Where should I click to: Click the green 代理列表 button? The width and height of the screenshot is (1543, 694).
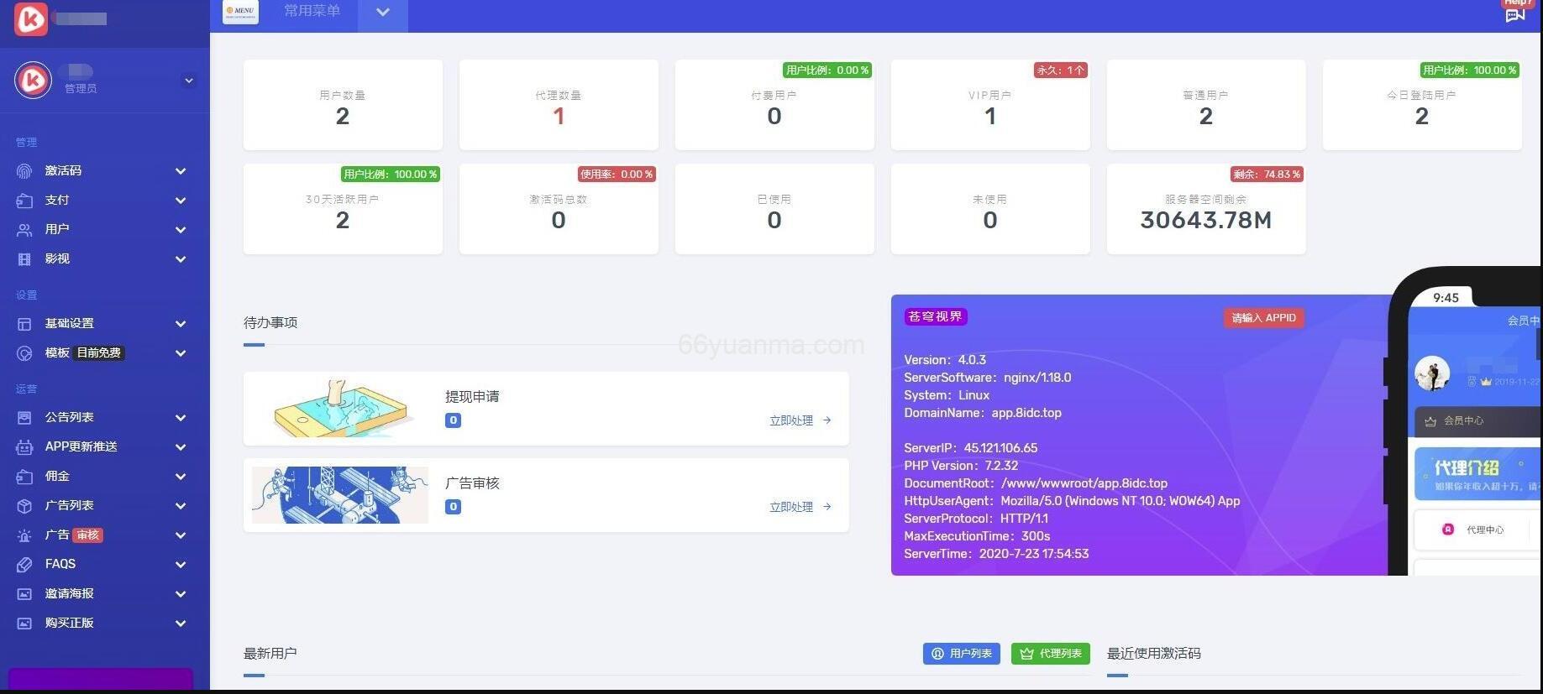pyautogui.click(x=1050, y=654)
